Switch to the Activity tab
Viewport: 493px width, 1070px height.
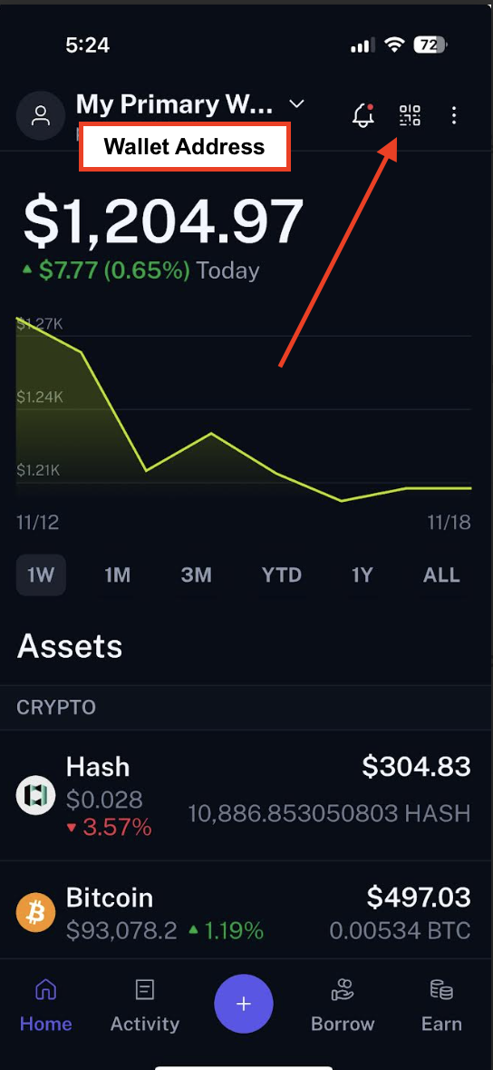(145, 1006)
